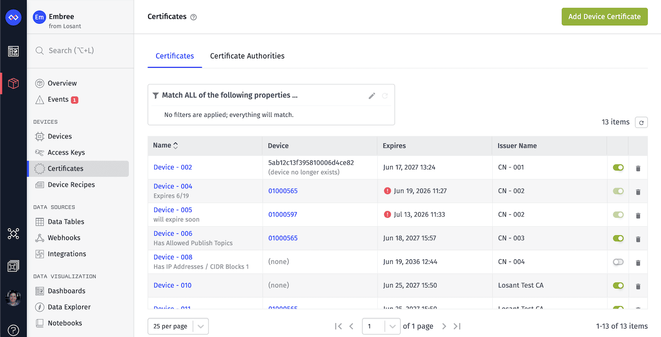Click the Search input field
Screen dimensions: 661x337
[x=80, y=51]
